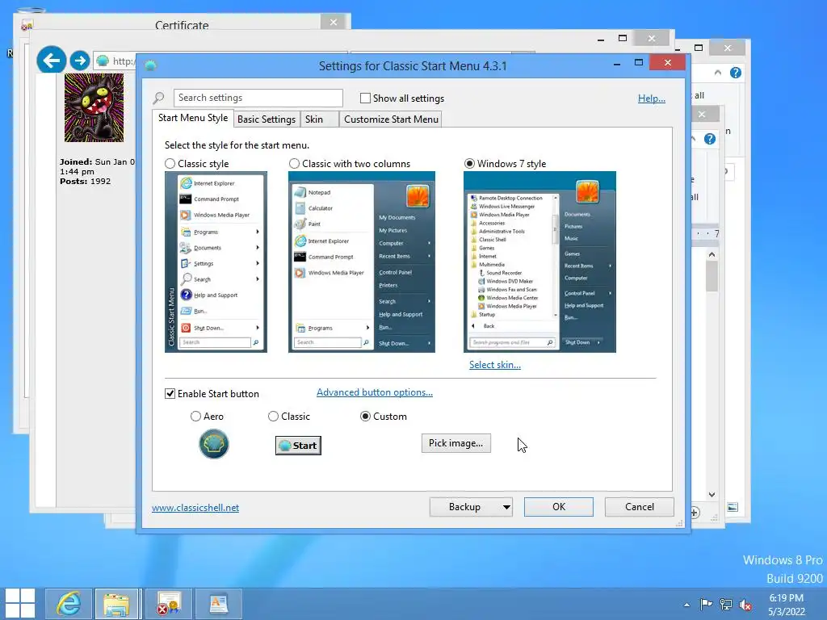Click the Certificate window title icon
Screen dimensions: 827x620
(27, 24)
